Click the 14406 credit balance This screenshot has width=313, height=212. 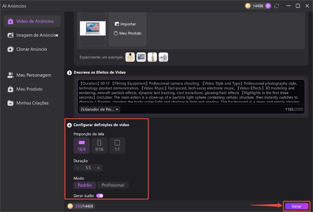pos(258,6)
